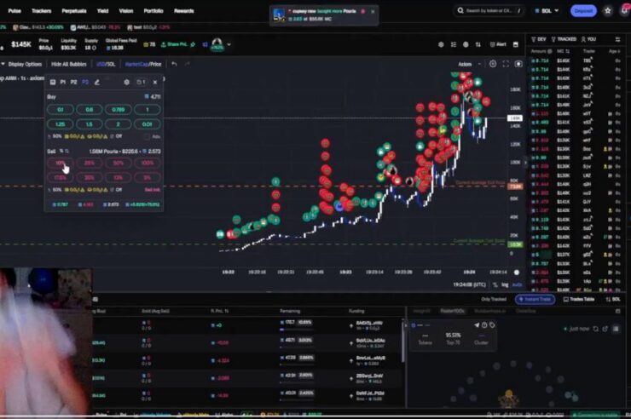Close the instant trade panel
631x419 pixels.
[157, 82]
